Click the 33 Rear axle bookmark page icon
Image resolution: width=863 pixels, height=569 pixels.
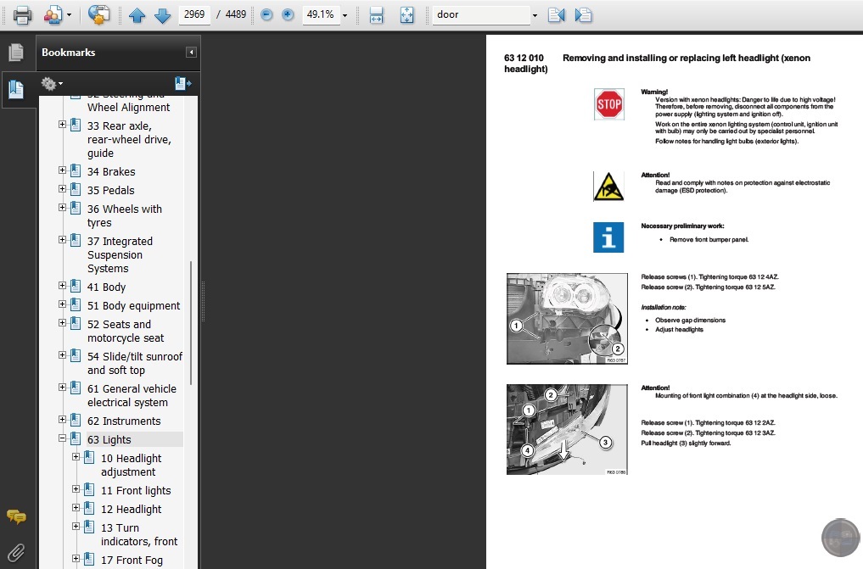[76, 126]
